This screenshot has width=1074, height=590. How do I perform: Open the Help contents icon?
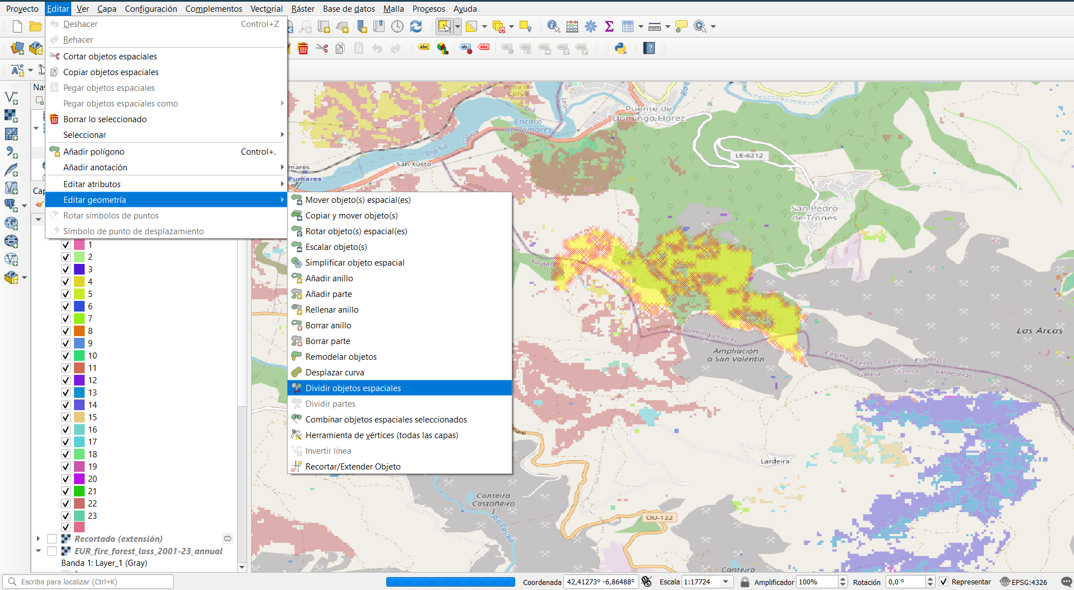[x=649, y=49]
